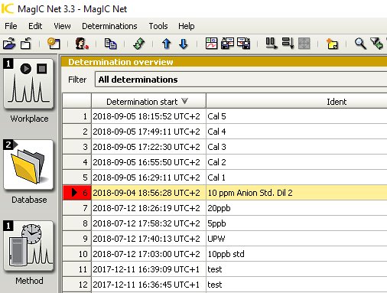Image resolution: width=387 pixels, height=293 pixels.
Task: Sort by Determination start column
Action: [x=148, y=102]
